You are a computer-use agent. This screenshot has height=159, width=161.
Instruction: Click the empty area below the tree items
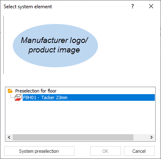pos(80,117)
